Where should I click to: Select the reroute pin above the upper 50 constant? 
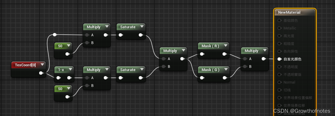(55, 35)
